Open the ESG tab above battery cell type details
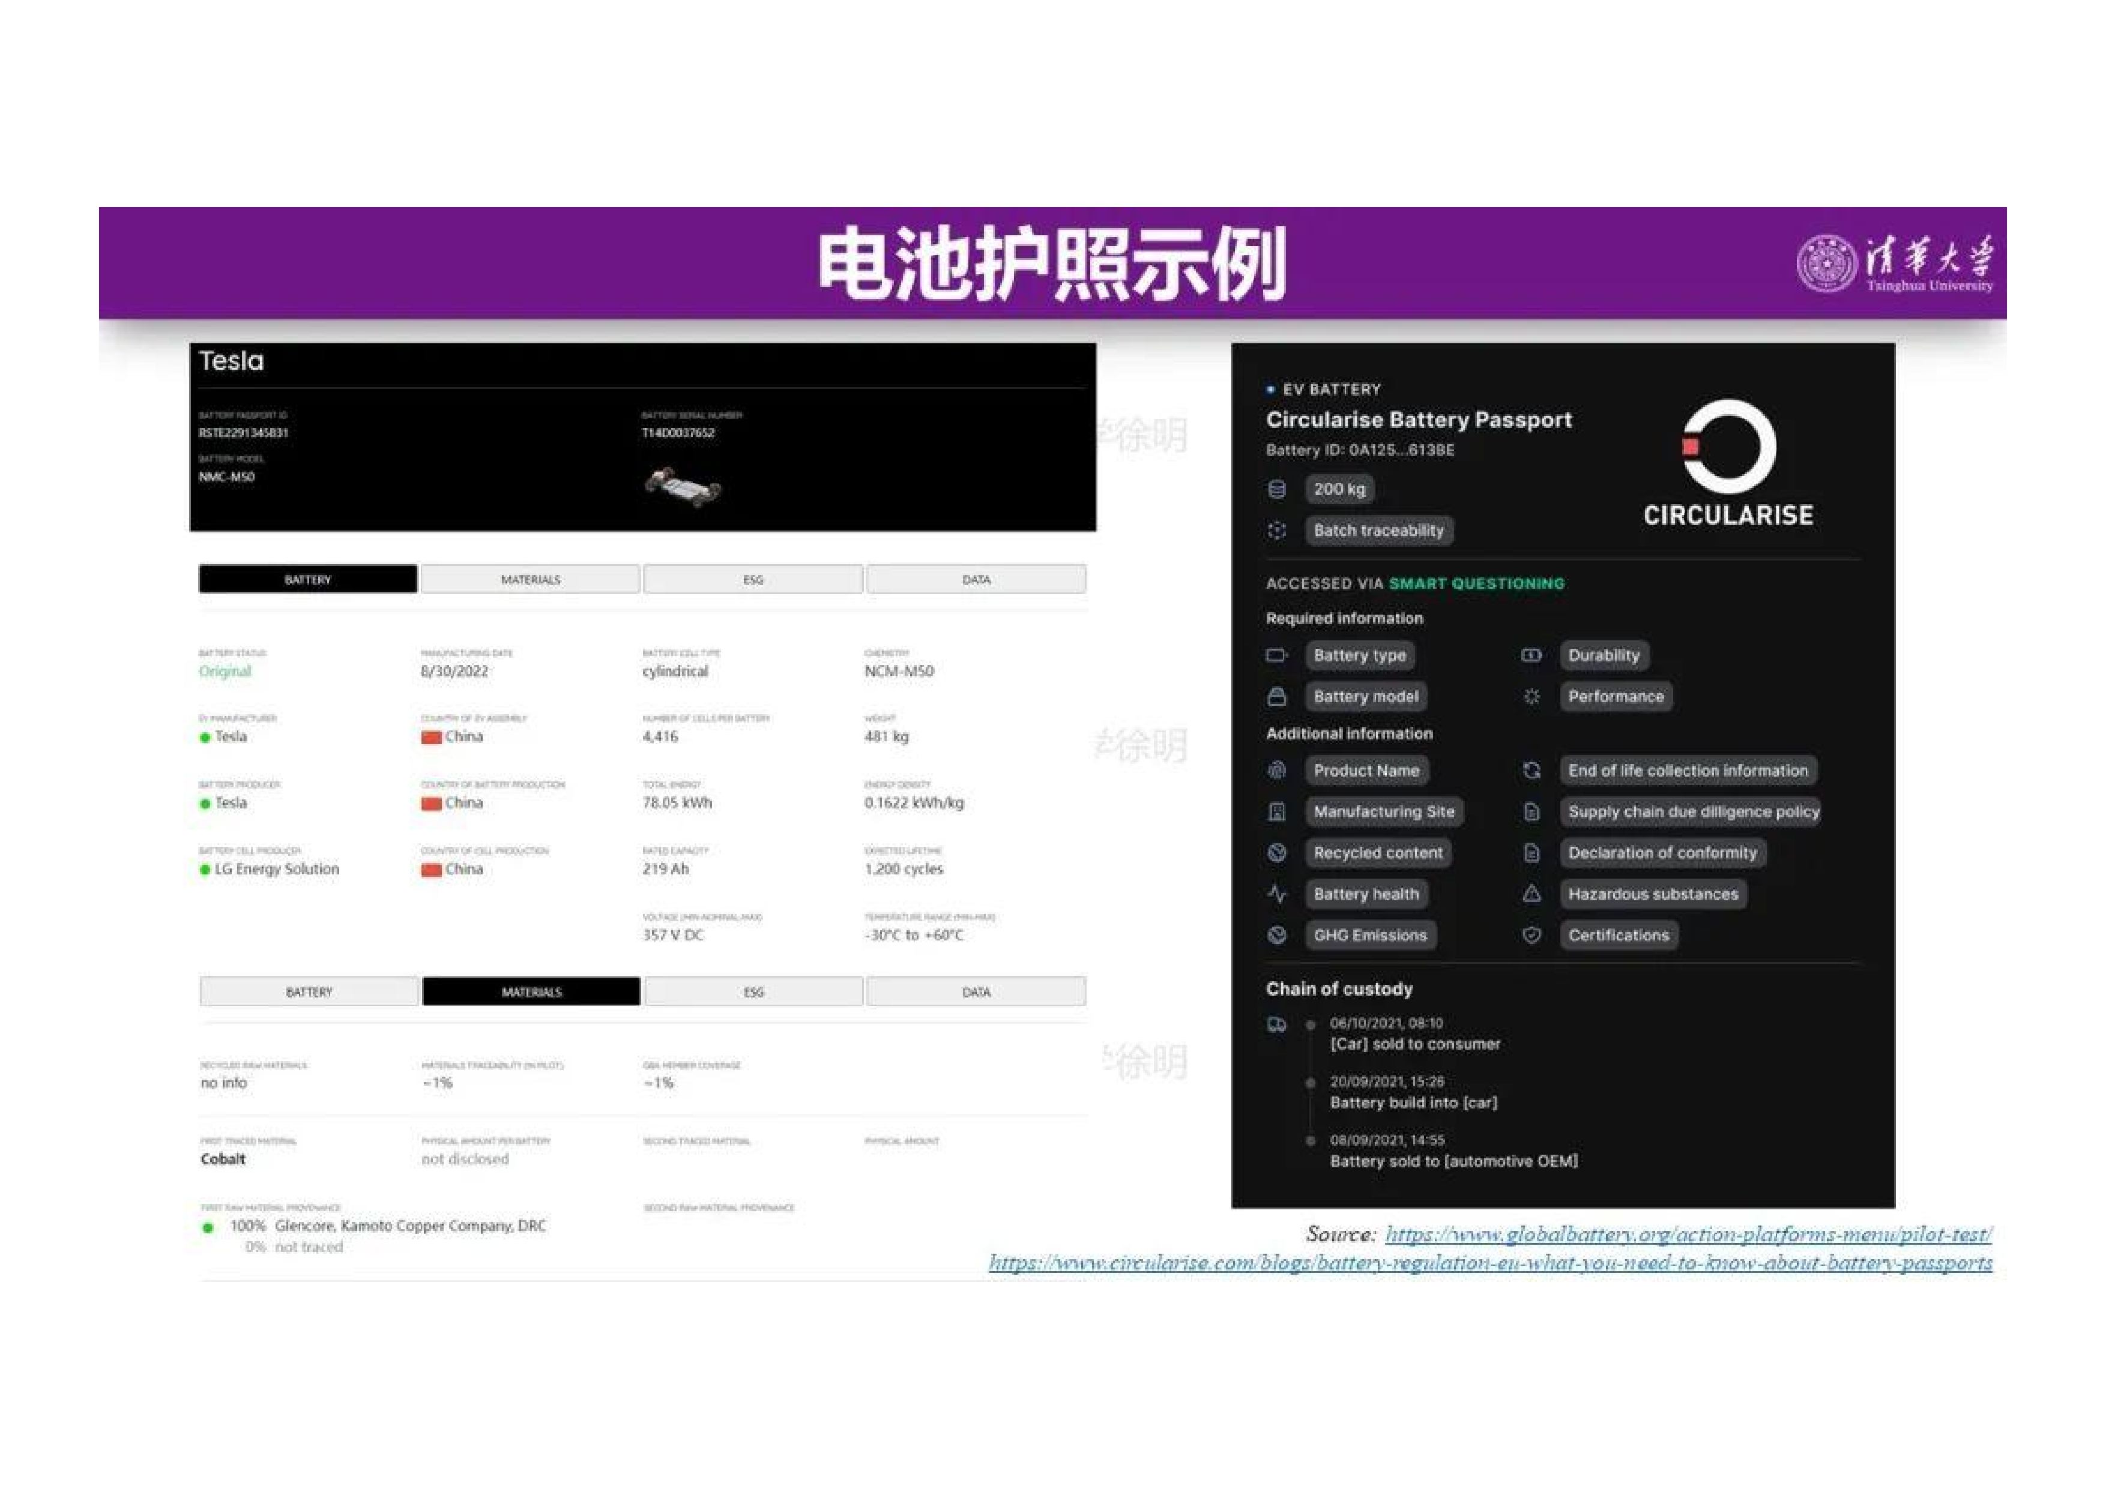The image size is (2106, 1489). pos(753,580)
